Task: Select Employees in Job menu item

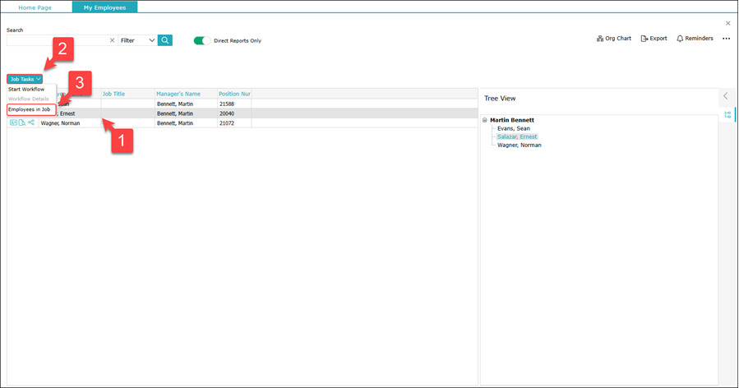Action: pyautogui.click(x=30, y=109)
